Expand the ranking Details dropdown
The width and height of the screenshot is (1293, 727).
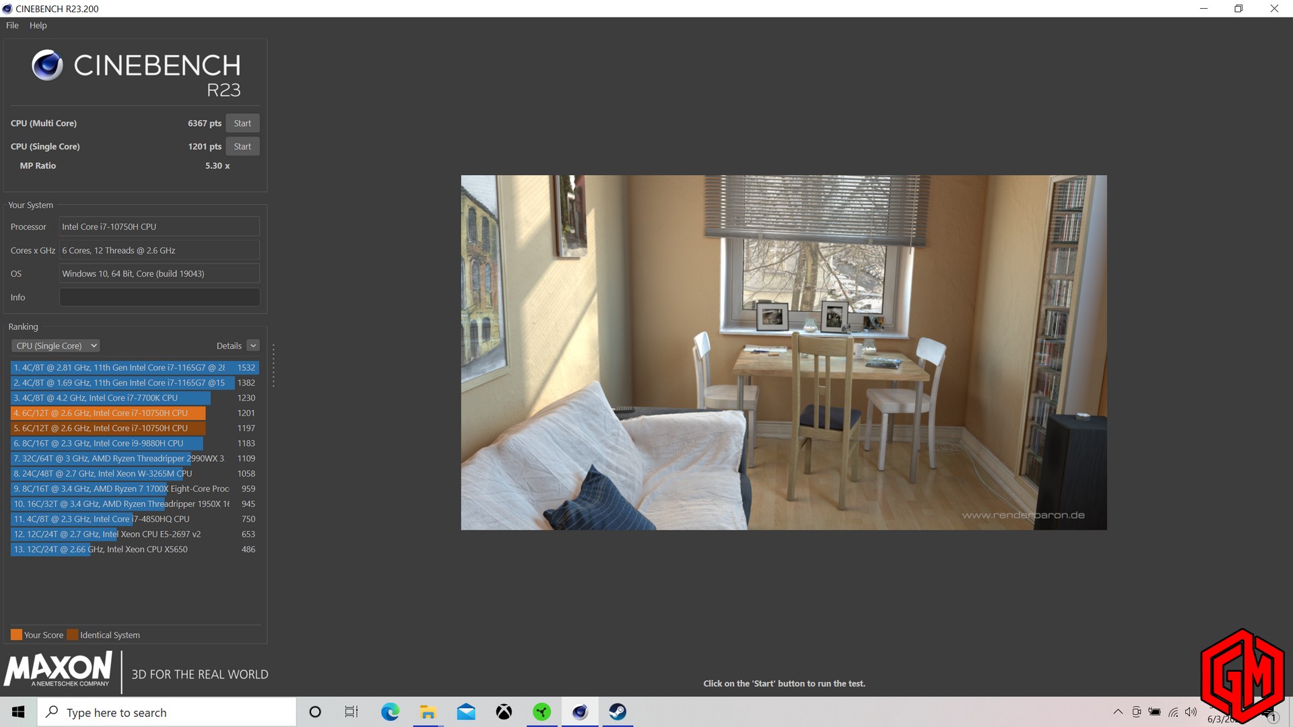pyautogui.click(x=253, y=345)
